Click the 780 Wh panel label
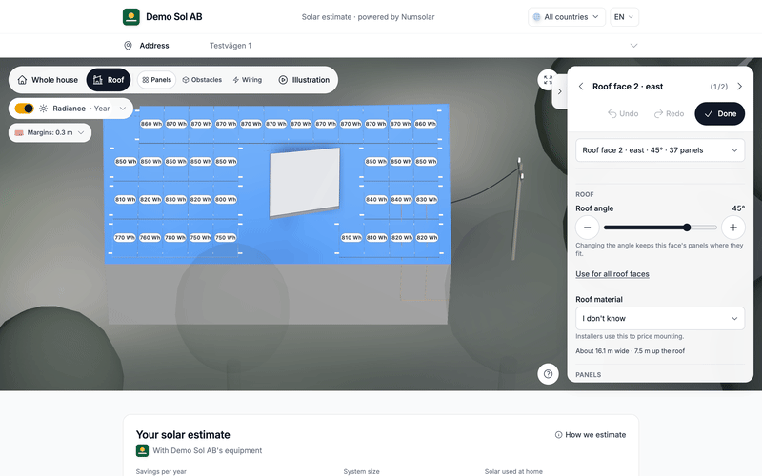The width and height of the screenshot is (762, 476). pyautogui.click(x=175, y=238)
